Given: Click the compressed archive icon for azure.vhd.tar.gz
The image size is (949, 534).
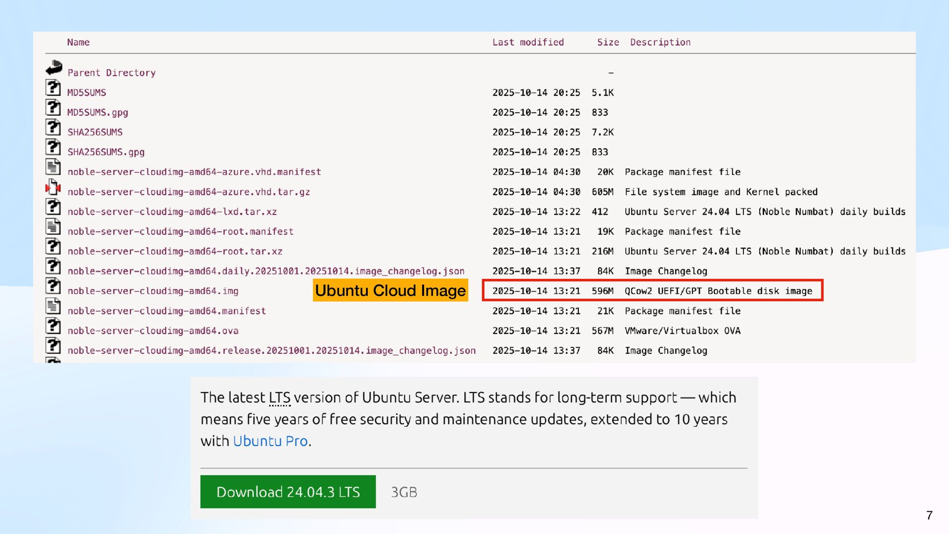Looking at the screenshot, I should click(x=53, y=187).
